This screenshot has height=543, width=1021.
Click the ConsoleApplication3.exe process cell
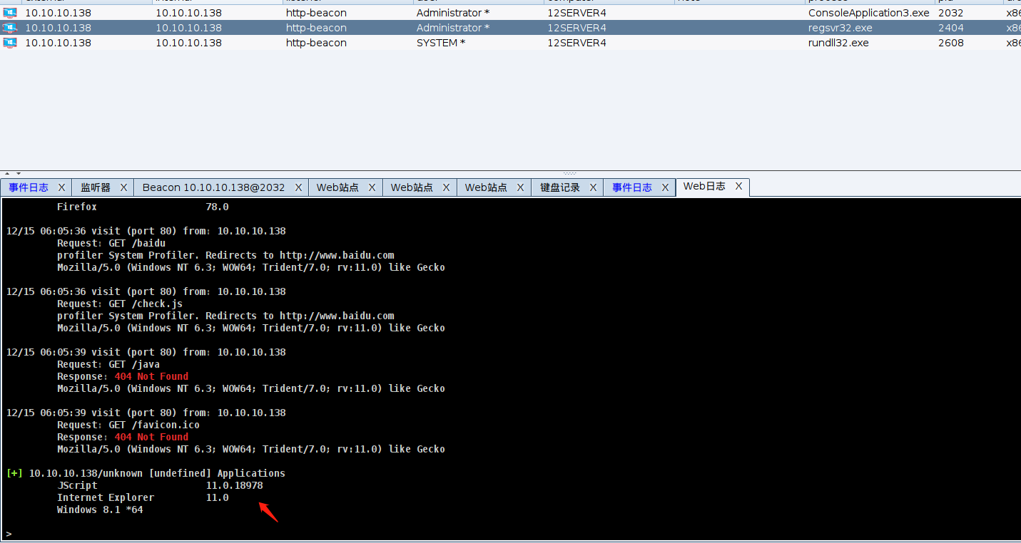pos(869,13)
